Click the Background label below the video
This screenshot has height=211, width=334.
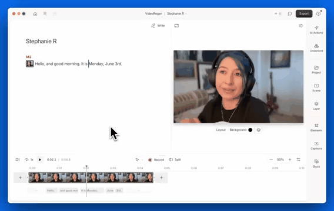tap(238, 130)
